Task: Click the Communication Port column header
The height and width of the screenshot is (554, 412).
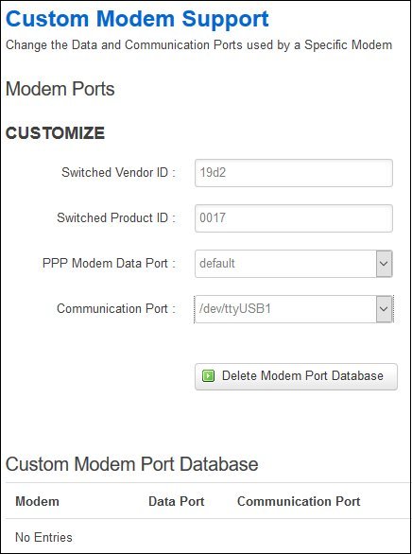Action: (299, 502)
